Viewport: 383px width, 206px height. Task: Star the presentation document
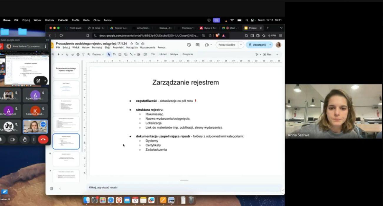[x=132, y=44]
